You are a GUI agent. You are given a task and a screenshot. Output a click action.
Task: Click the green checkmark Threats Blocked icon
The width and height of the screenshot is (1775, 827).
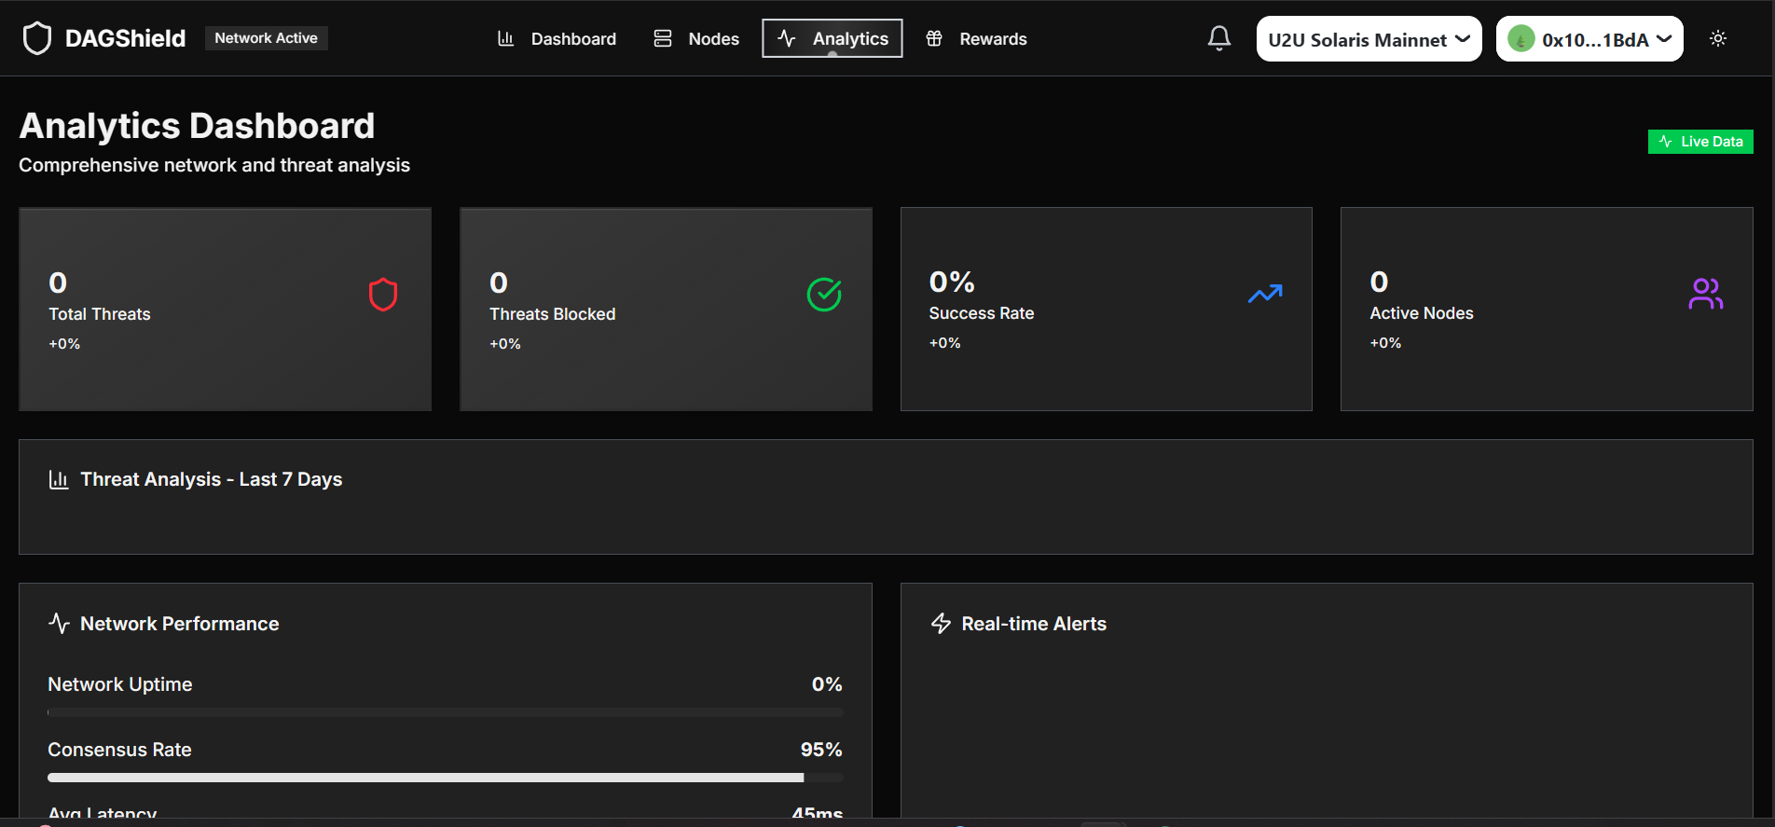point(824,295)
